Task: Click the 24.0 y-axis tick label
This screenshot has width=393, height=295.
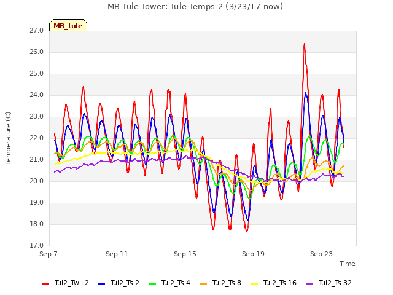Action: (37, 95)
